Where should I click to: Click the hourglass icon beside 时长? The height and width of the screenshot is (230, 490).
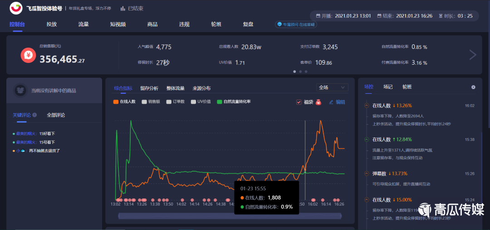441,16
